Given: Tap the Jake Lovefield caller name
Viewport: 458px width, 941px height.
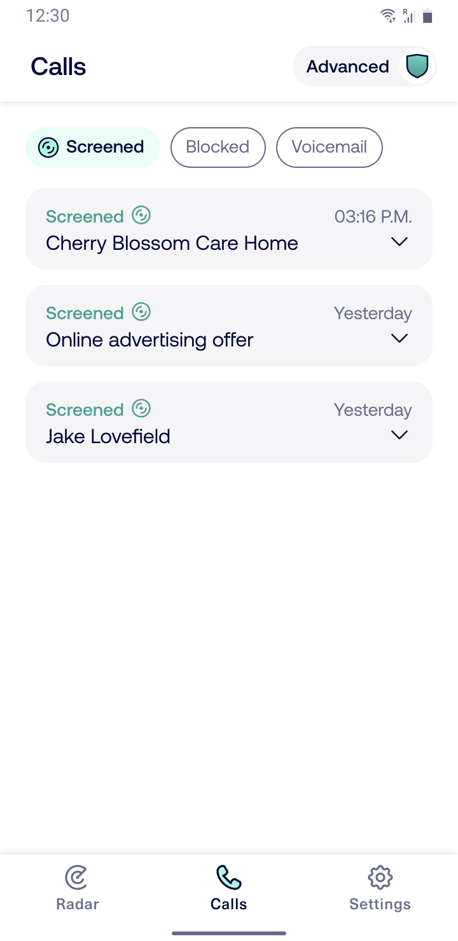Looking at the screenshot, I should pos(108,437).
